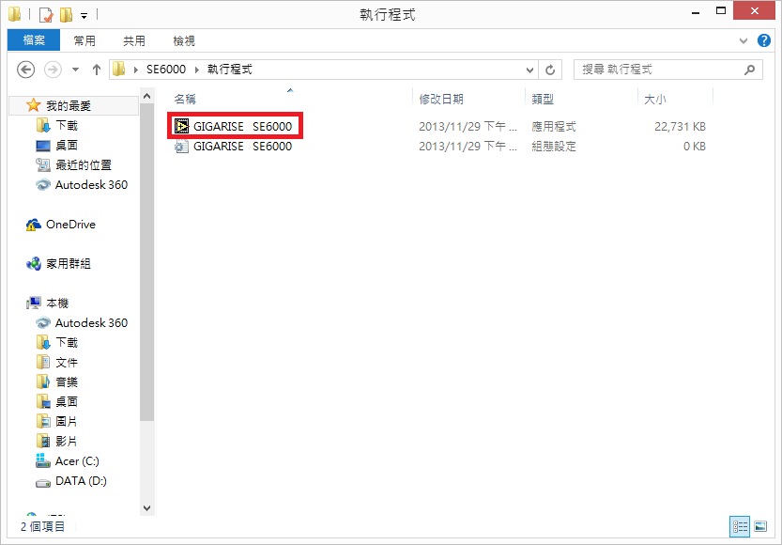The height and width of the screenshot is (545, 782).
Task: Click SE6000 in the address path
Action: click(166, 70)
